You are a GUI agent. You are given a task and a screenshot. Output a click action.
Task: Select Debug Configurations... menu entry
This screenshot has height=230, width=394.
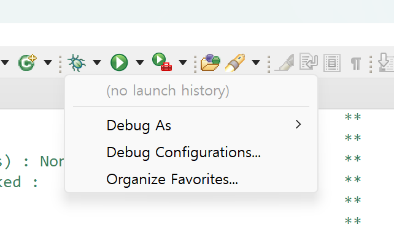tap(191, 152)
